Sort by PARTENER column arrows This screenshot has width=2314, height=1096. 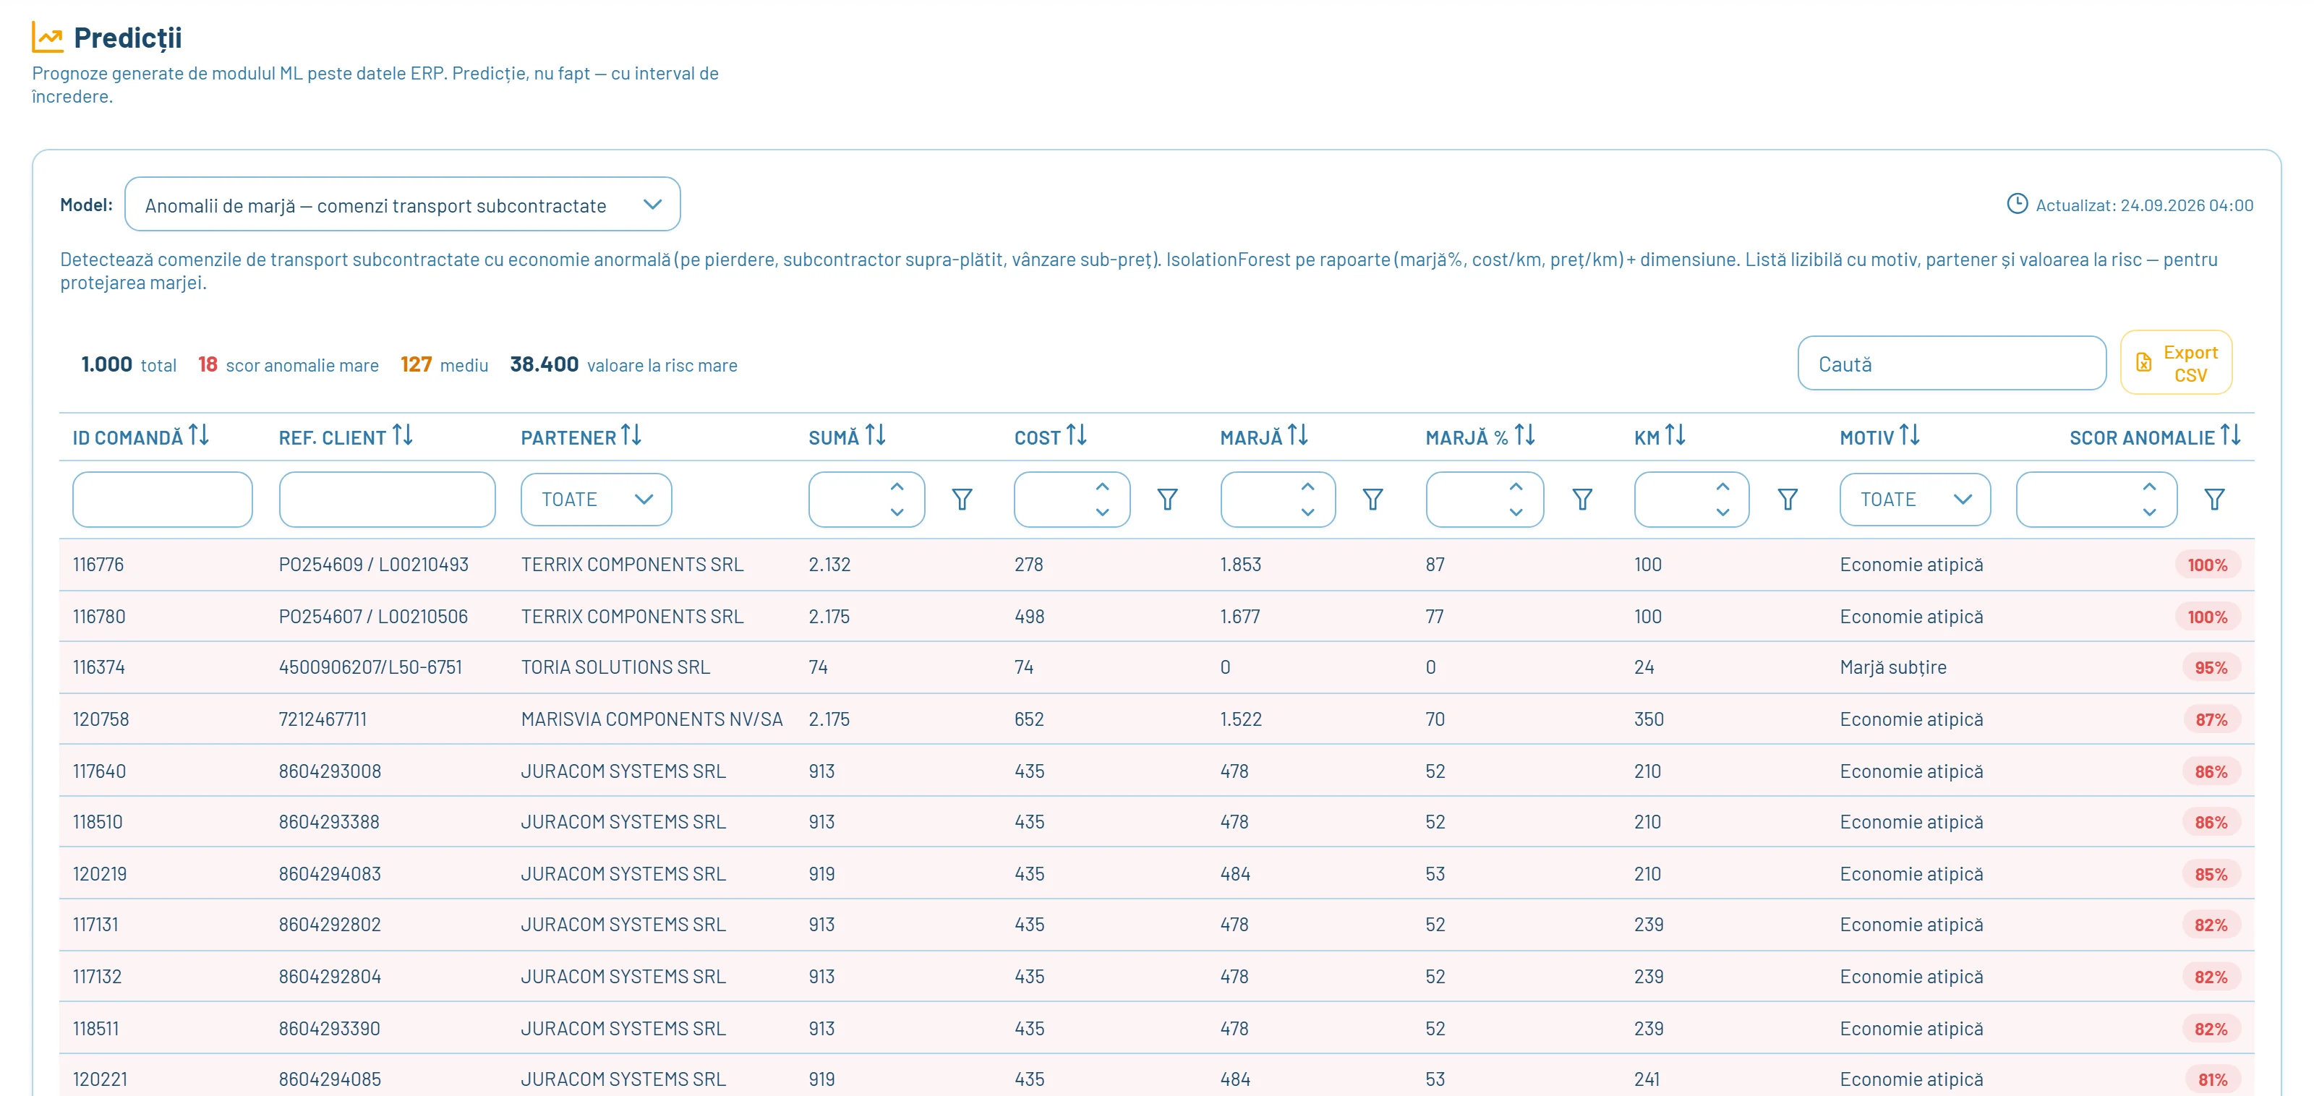[631, 436]
